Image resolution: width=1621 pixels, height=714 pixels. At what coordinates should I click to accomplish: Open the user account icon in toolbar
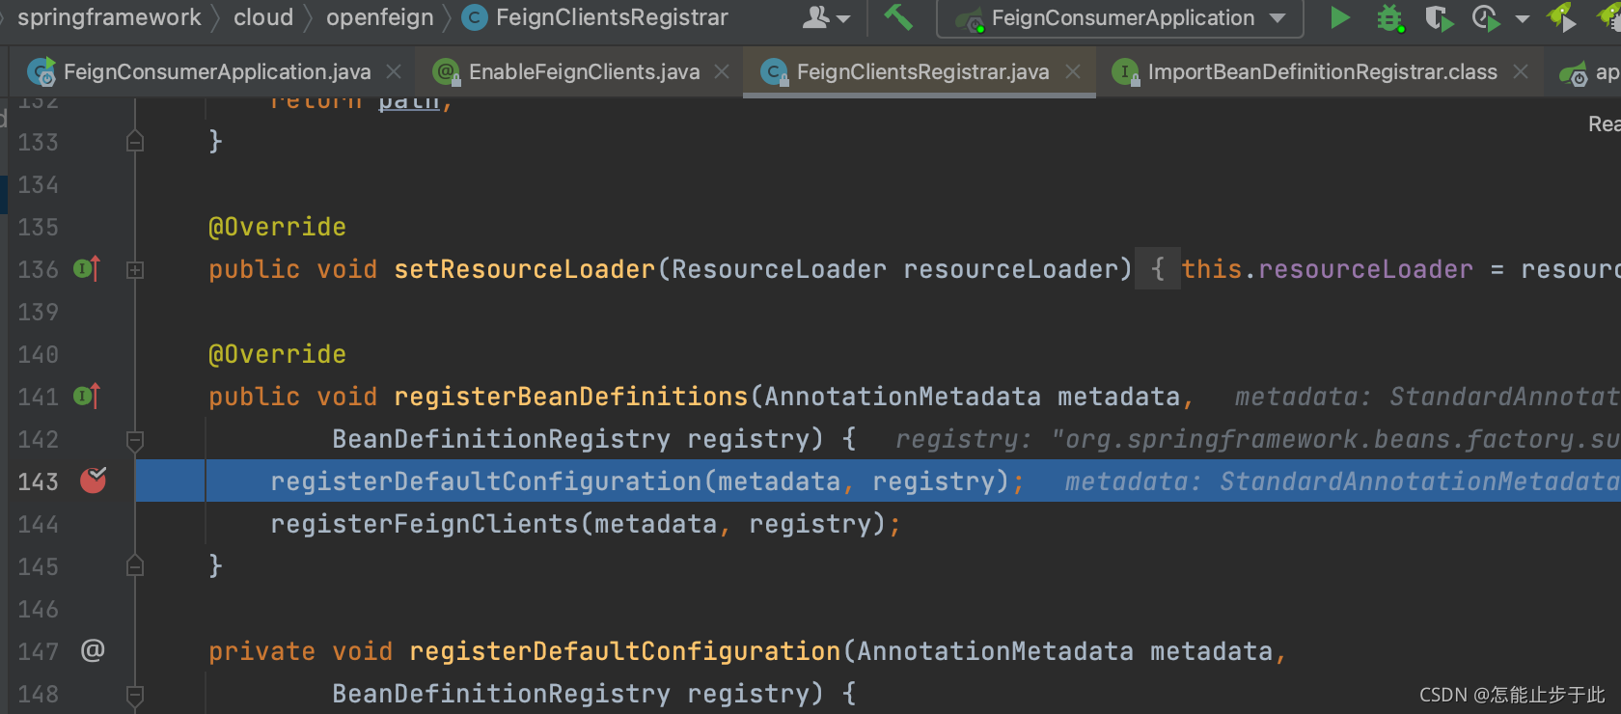(818, 17)
